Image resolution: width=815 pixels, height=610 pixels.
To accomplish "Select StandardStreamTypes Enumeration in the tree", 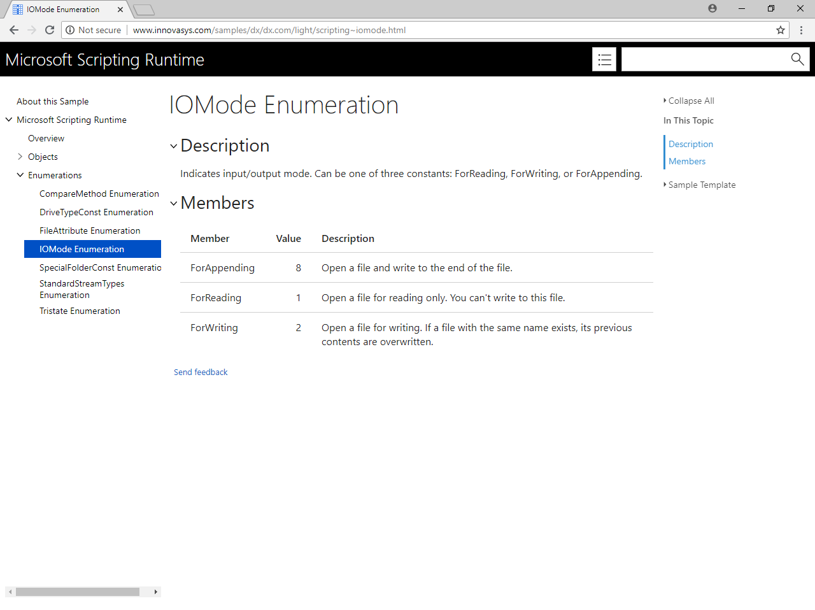I will pyautogui.click(x=82, y=289).
